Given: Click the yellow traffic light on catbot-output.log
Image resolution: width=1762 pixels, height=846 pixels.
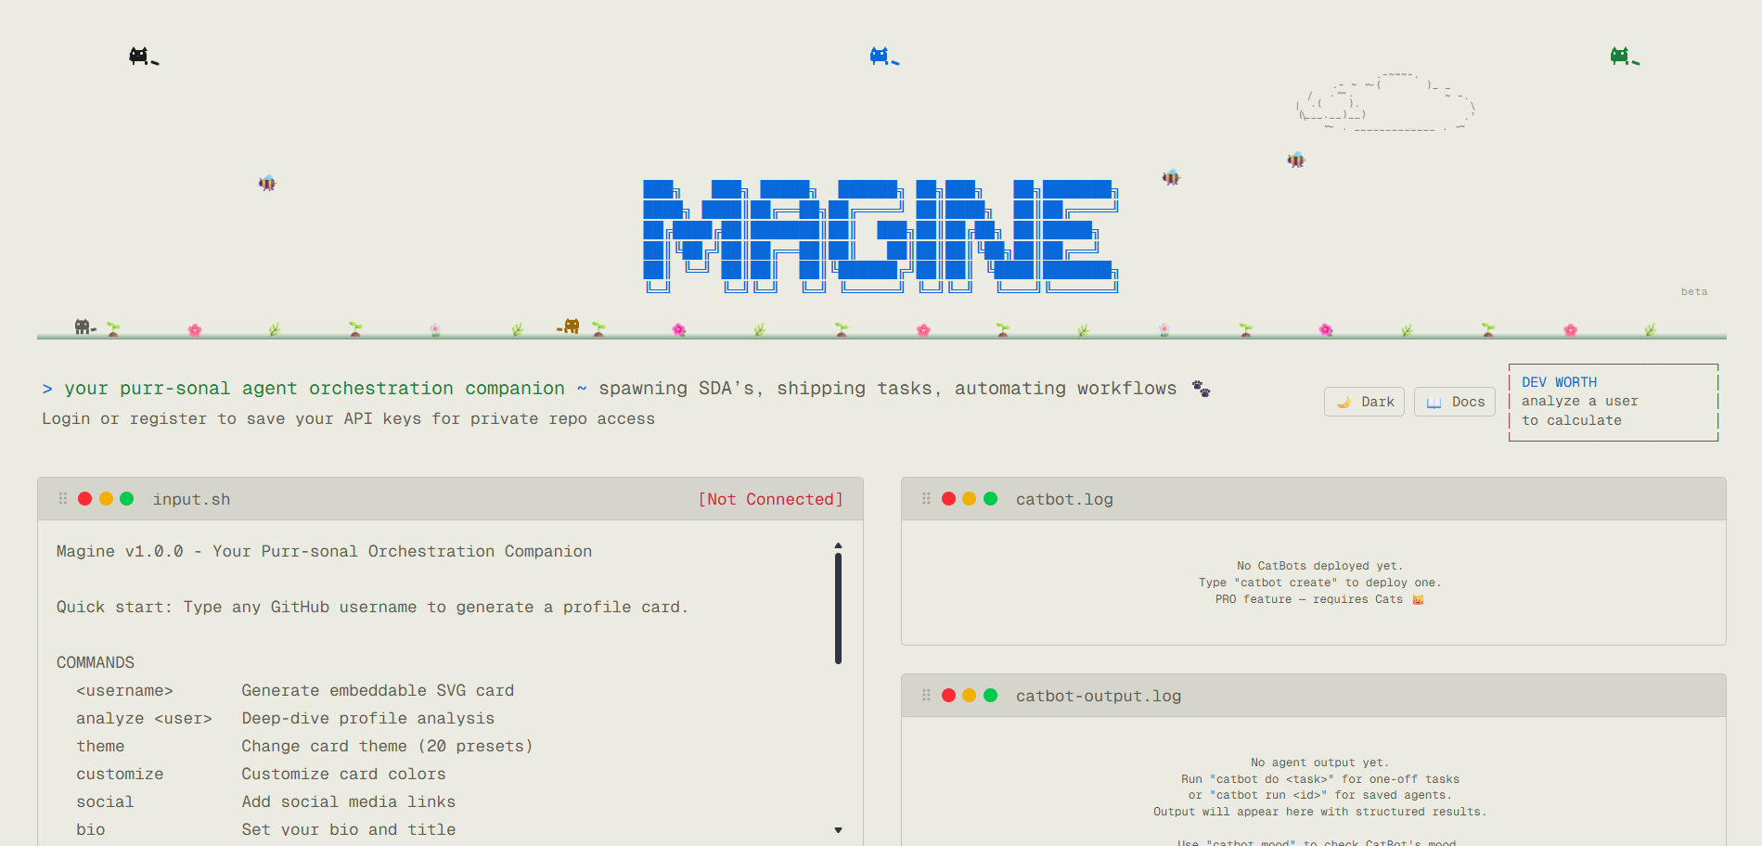Looking at the screenshot, I should coord(971,695).
